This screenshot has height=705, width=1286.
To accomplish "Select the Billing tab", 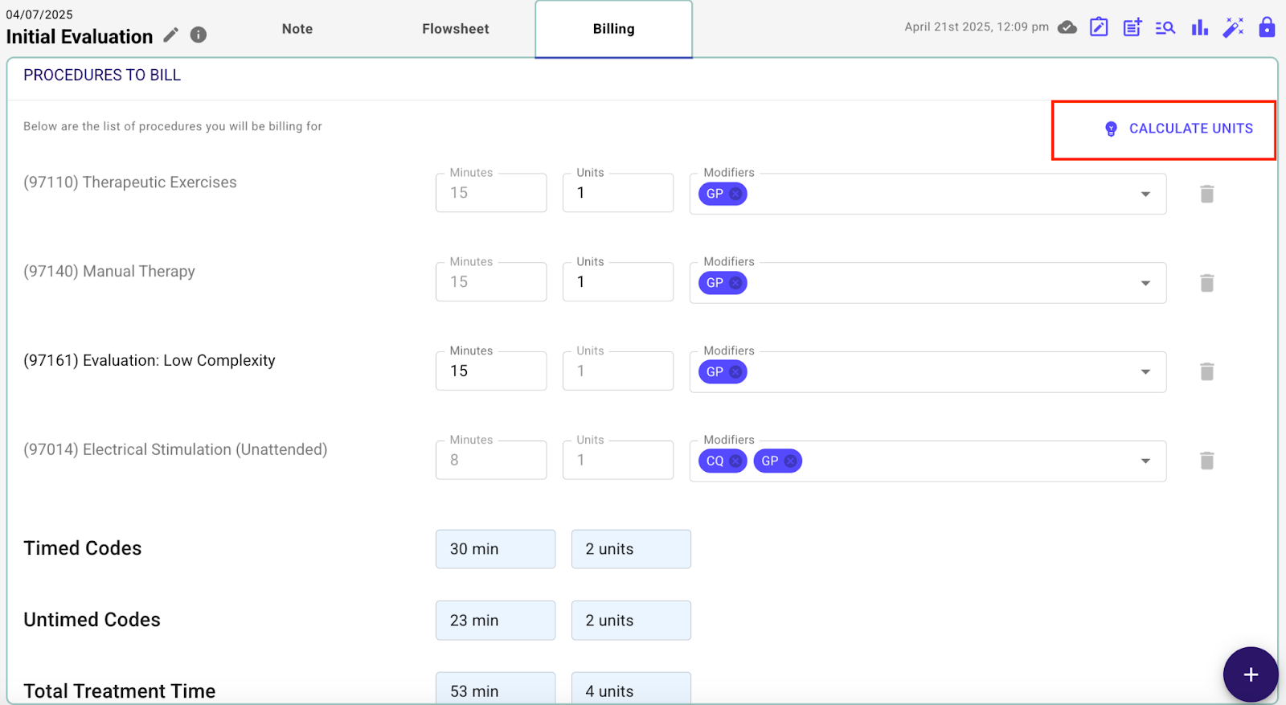I will pyautogui.click(x=614, y=30).
